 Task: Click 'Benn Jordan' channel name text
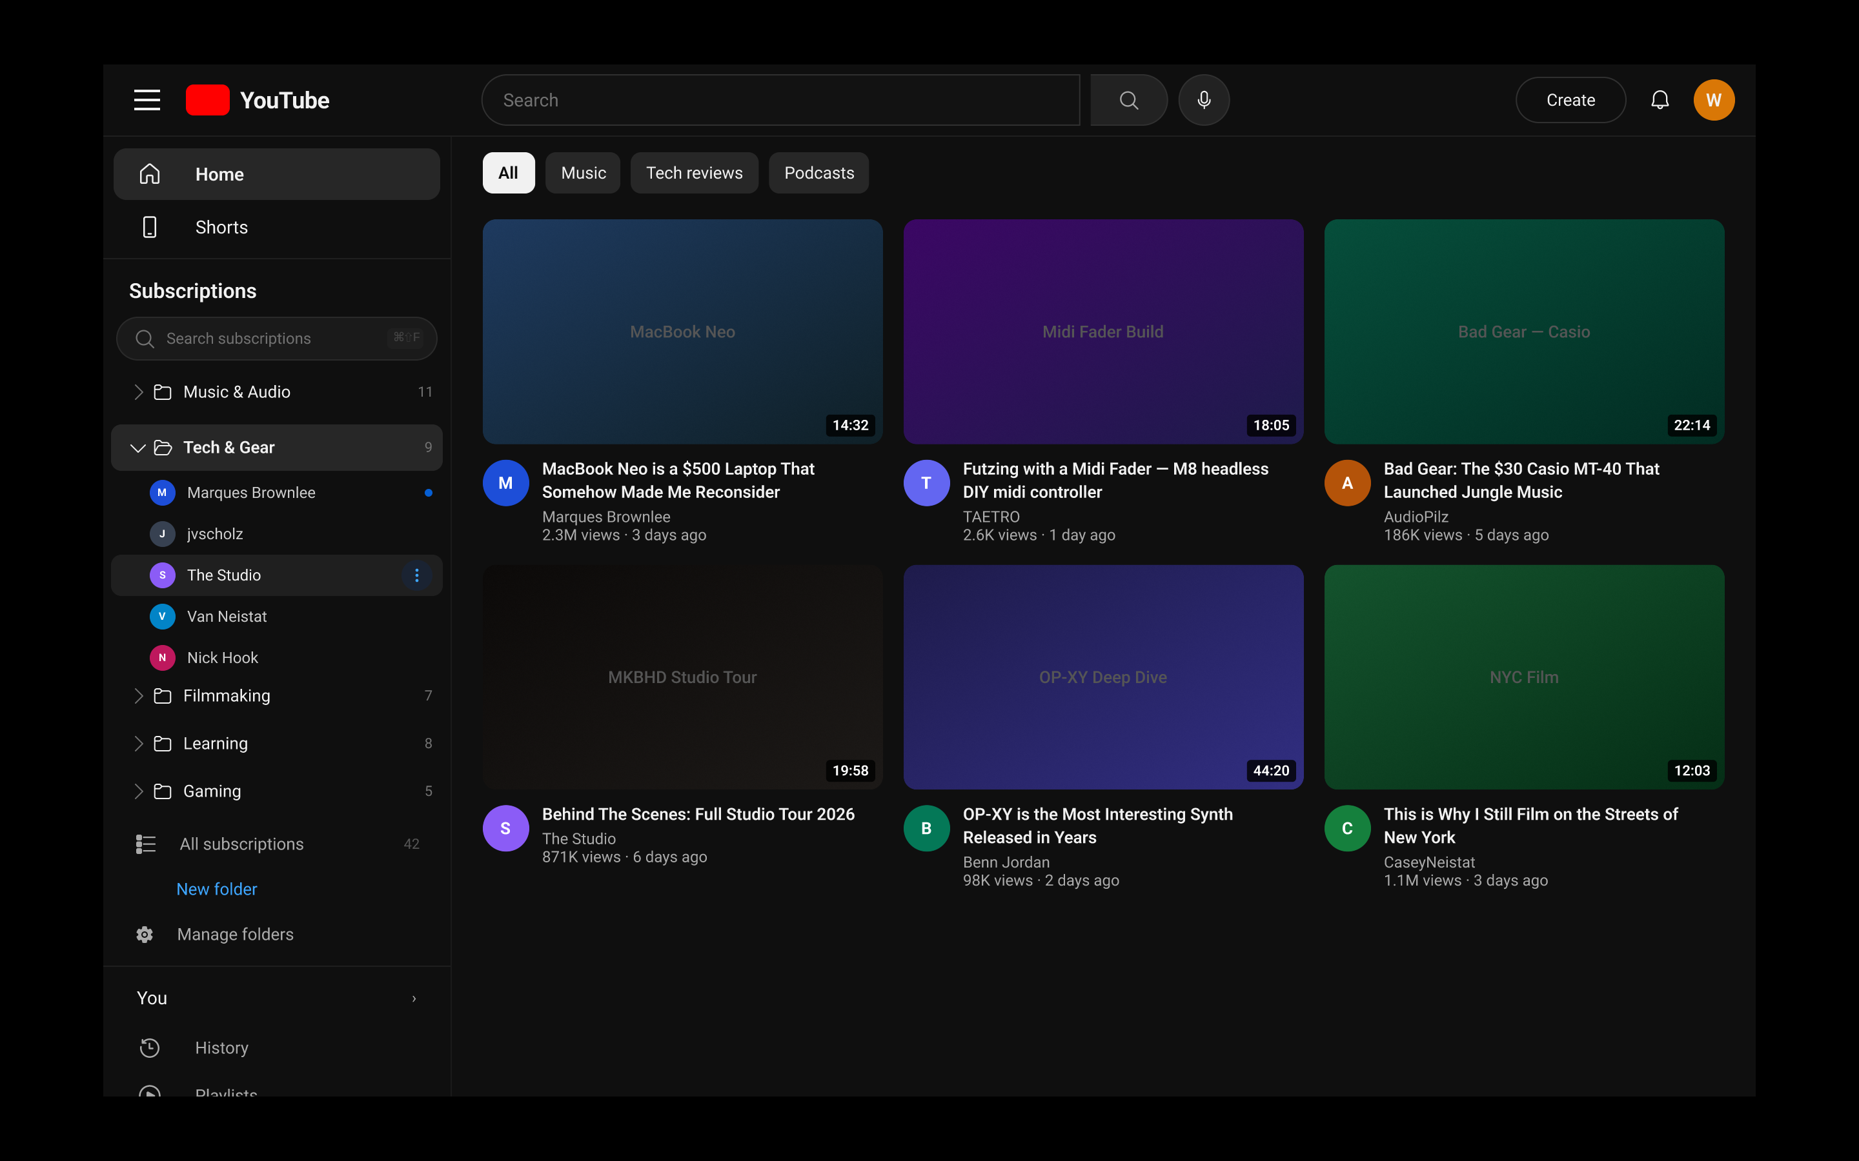(1006, 862)
